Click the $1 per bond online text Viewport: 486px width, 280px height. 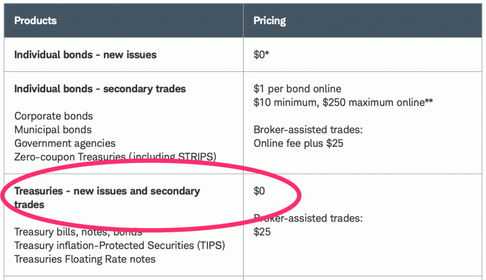297,89
